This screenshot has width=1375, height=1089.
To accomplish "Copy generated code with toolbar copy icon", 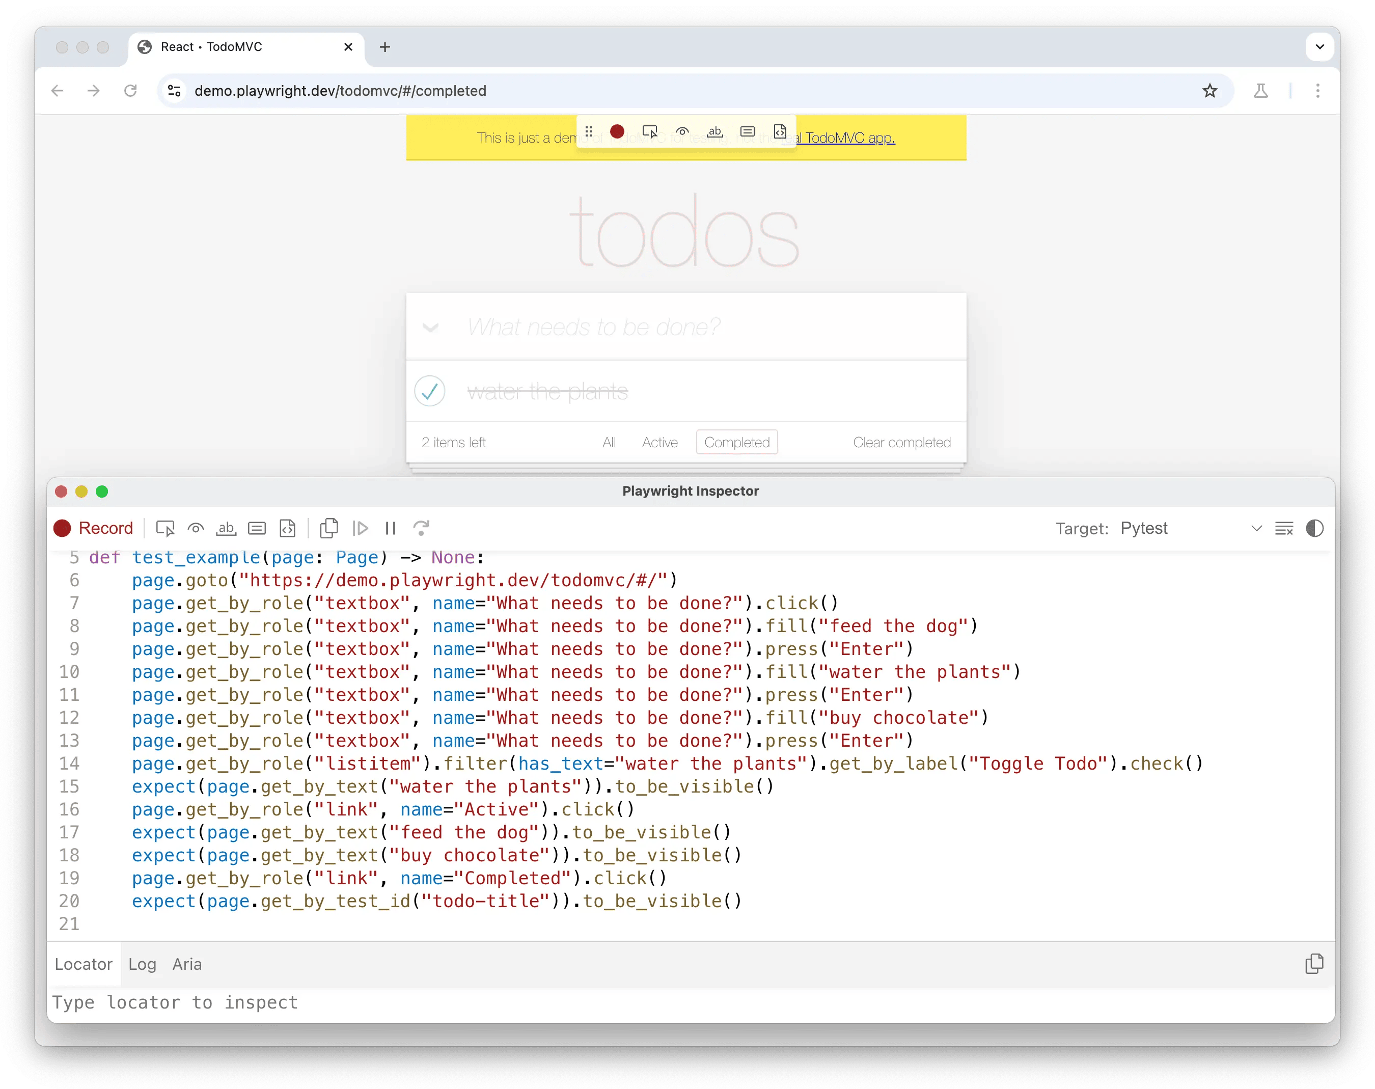I will click(329, 529).
